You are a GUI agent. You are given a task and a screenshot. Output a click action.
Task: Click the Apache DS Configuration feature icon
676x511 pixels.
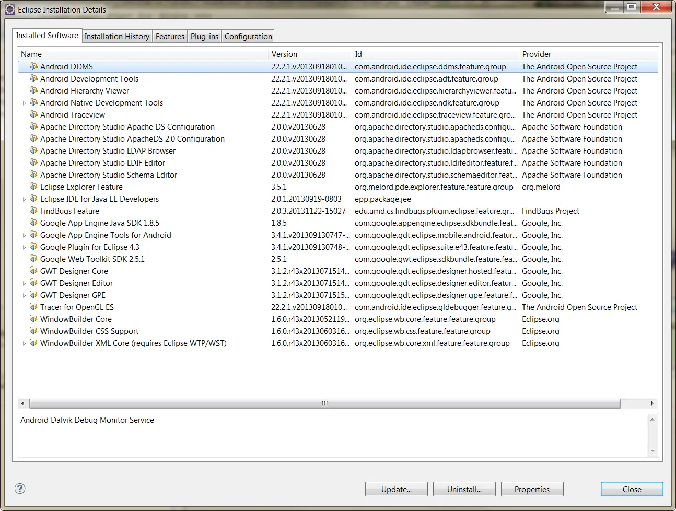coord(33,126)
